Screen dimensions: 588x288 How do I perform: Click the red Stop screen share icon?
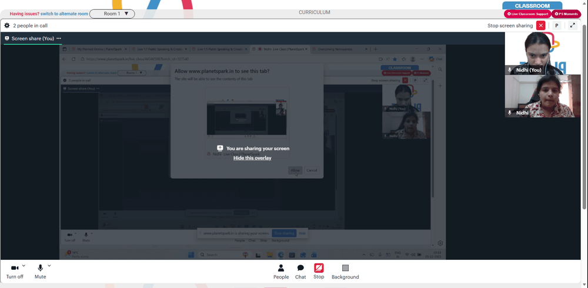click(x=319, y=268)
